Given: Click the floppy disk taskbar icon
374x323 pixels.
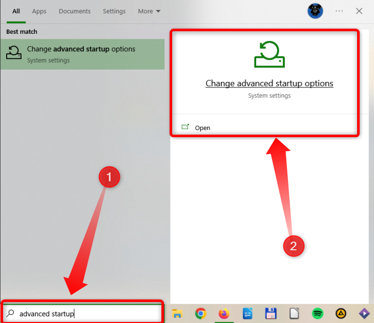Looking at the screenshot, I should pos(271,313).
